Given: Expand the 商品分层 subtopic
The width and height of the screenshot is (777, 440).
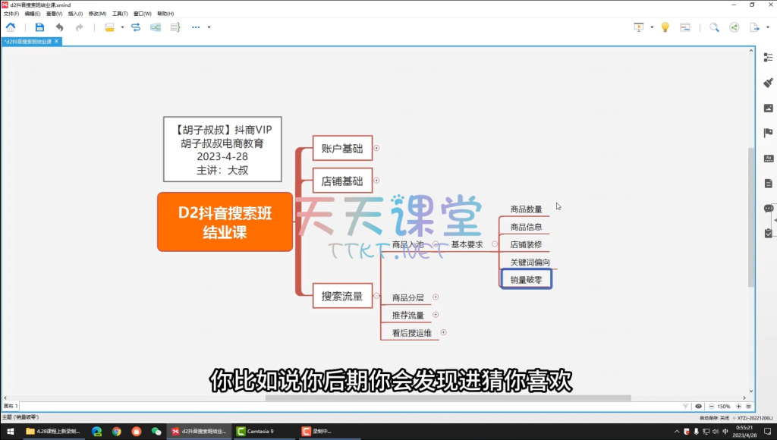Looking at the screenshot, I should click(436, 297).
